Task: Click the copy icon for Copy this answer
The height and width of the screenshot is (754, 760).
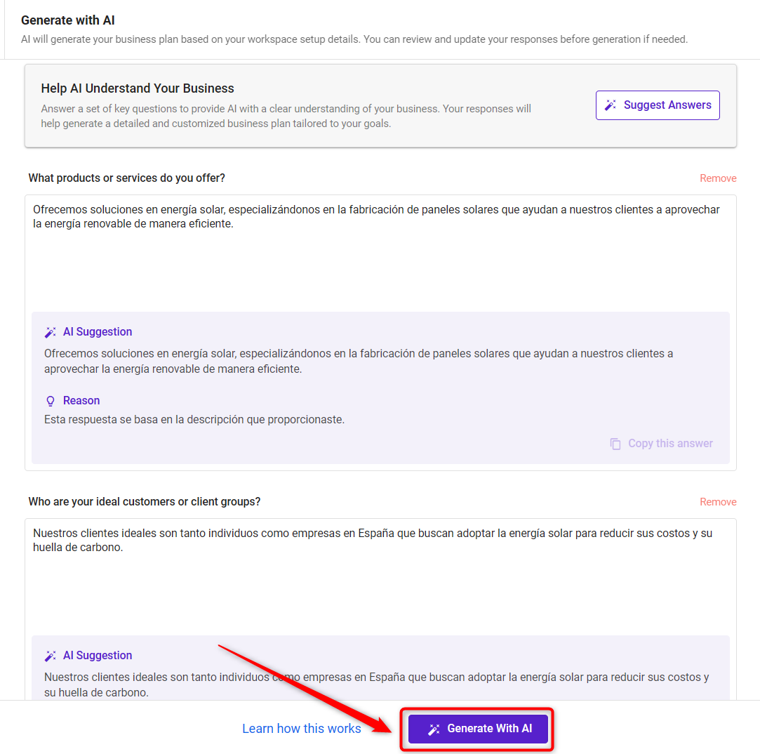Action: (x=615, y=444)
